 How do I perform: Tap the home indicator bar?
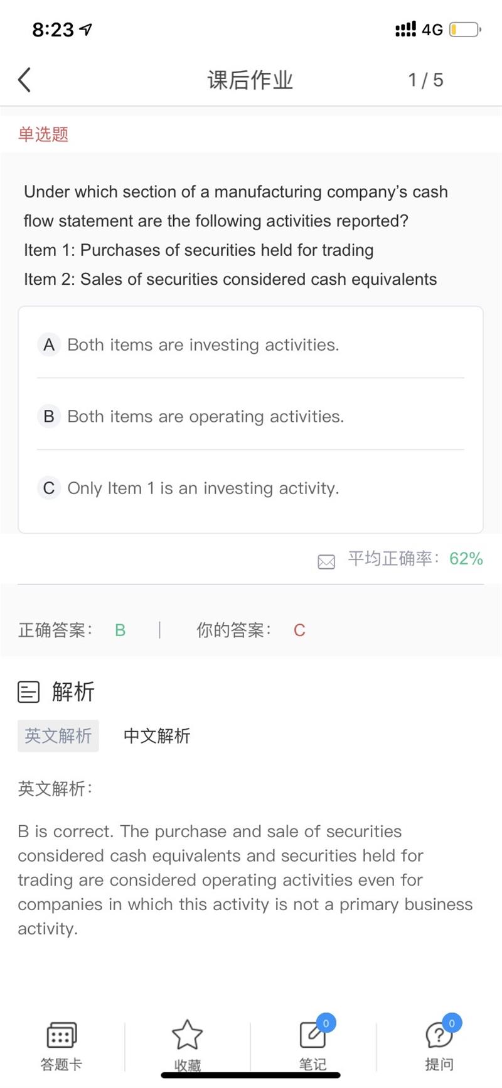tap(251, 1075)
